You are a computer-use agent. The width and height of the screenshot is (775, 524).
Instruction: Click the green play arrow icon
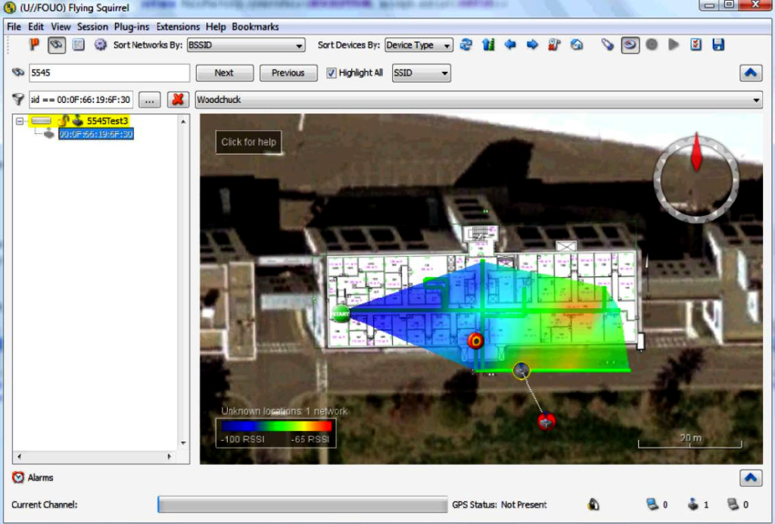674,45
